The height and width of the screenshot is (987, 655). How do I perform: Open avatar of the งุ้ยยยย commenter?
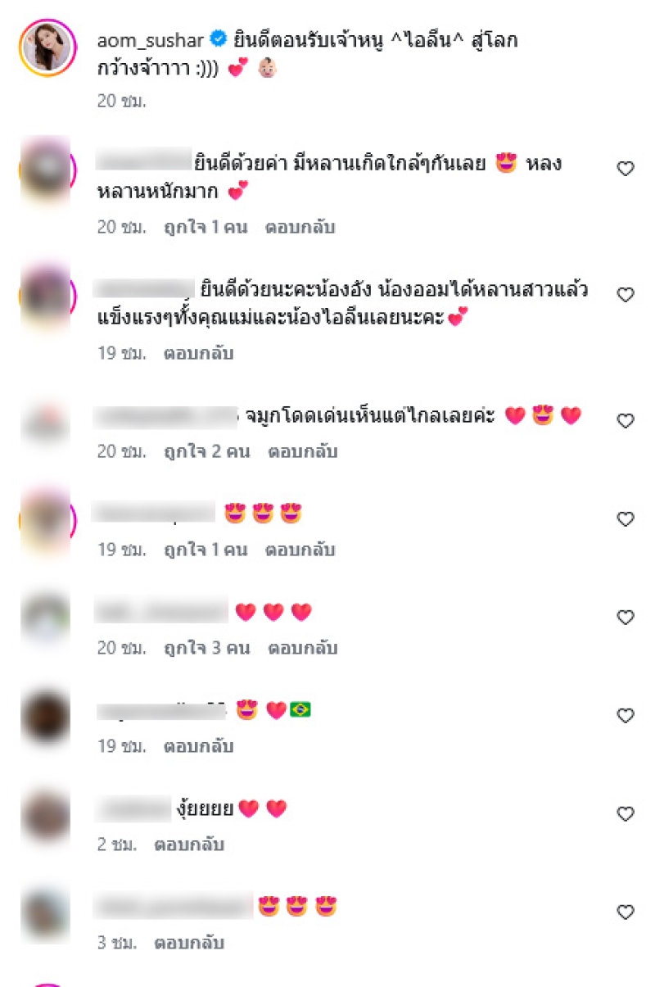tap(46, 816)
